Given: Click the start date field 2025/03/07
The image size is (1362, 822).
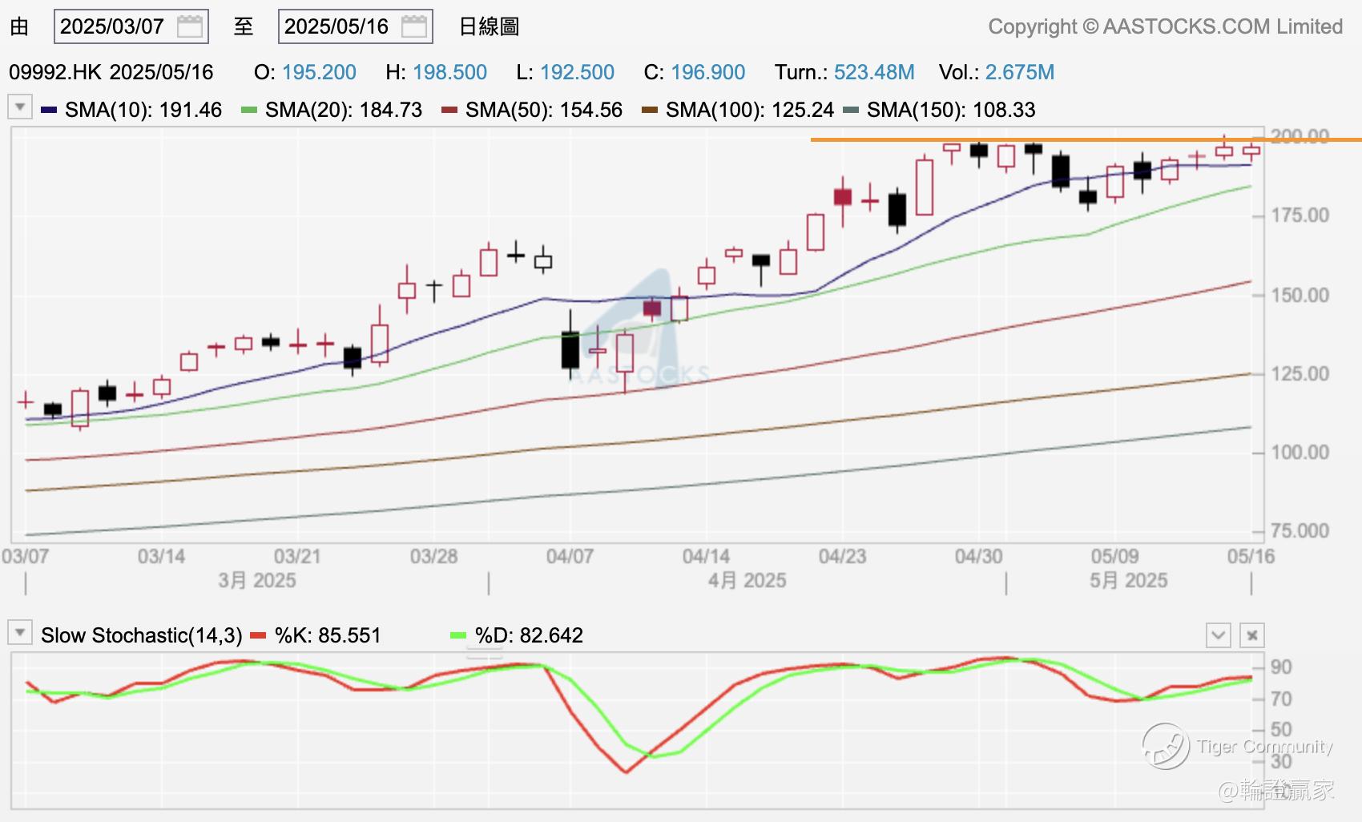Looking at the screenshot, I should click(x=131, y=26).
